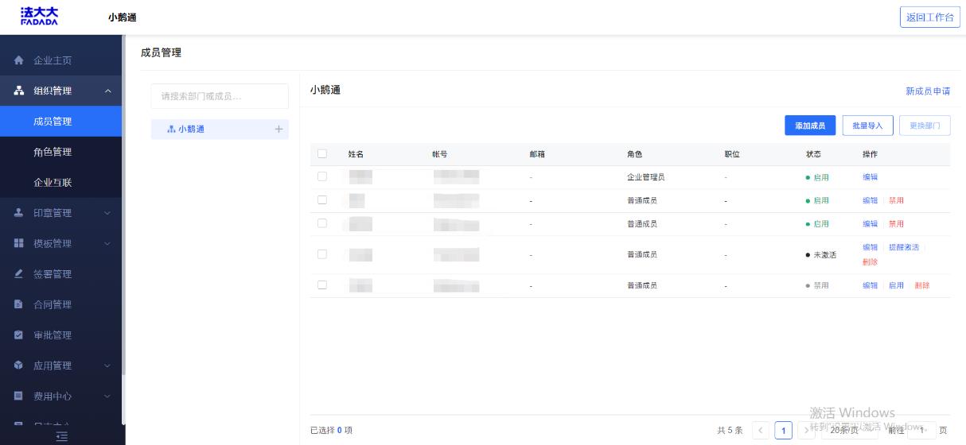This screenshot has height=445, width=966.
Task: Click the 职位 column header
Action: (732, 154)
